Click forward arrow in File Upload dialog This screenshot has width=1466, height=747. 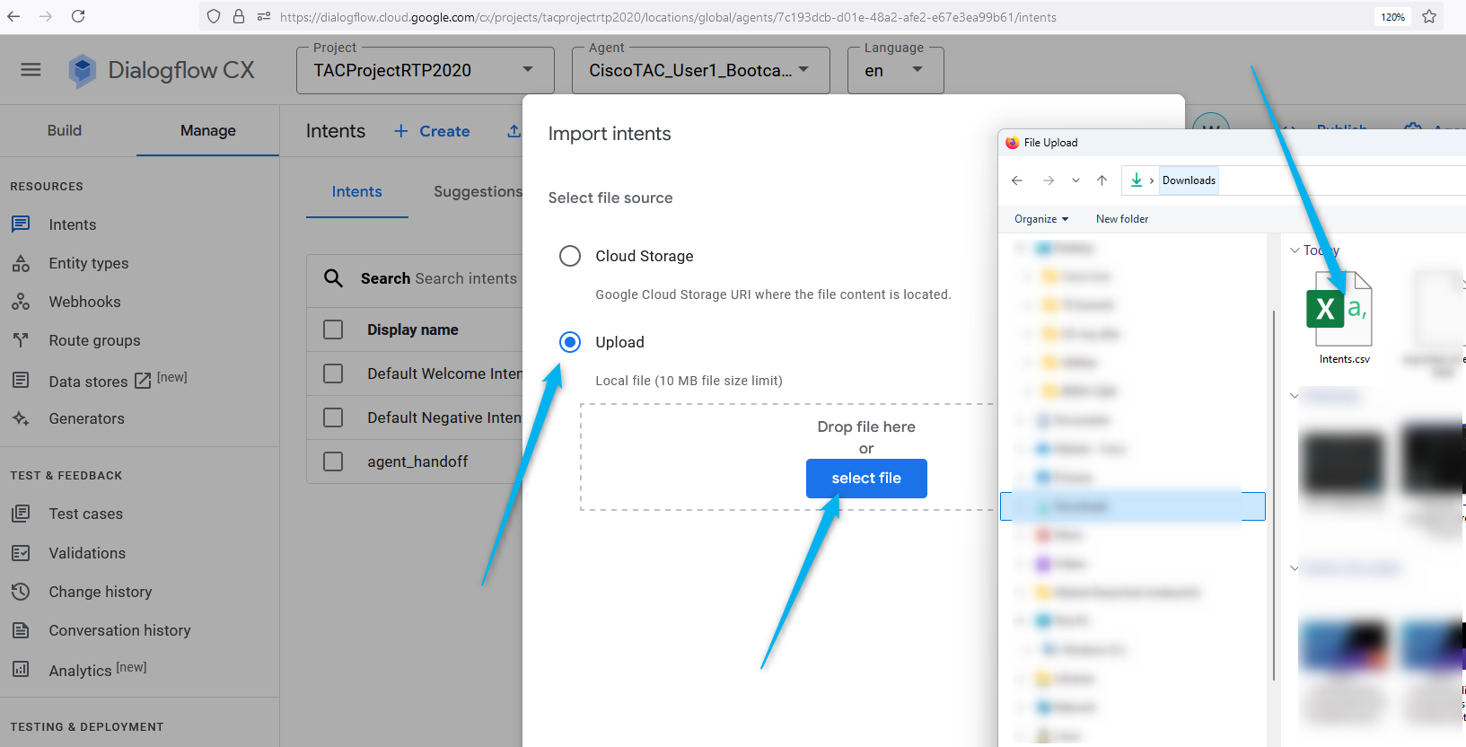pyautogui.click(x=1049, y=180)
